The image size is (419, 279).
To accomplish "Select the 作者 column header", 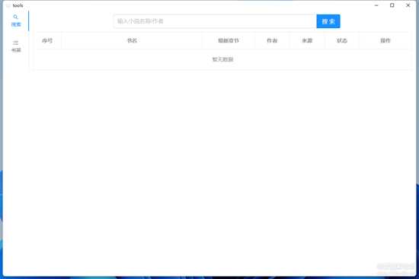I will click(x=272, y=40).
